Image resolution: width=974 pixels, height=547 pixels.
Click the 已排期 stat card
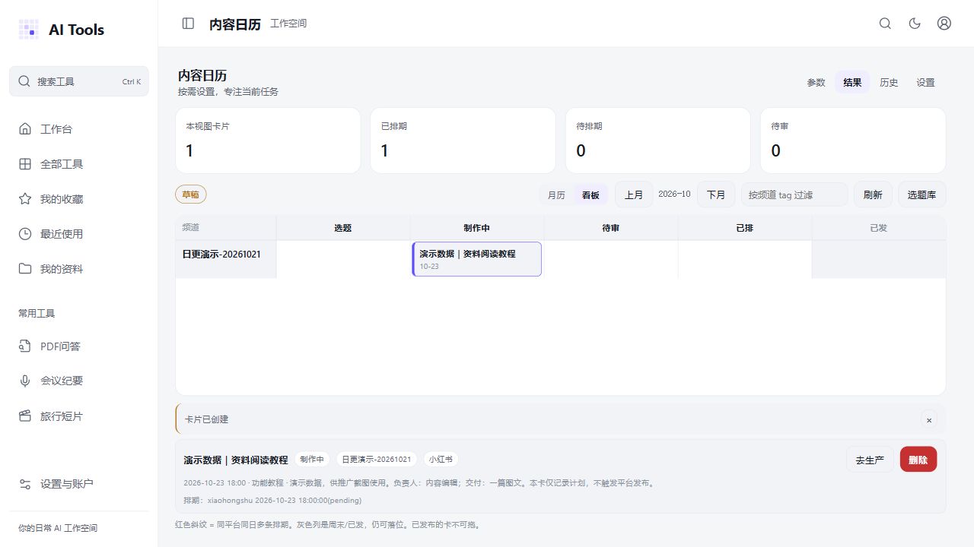click(463, 141)
